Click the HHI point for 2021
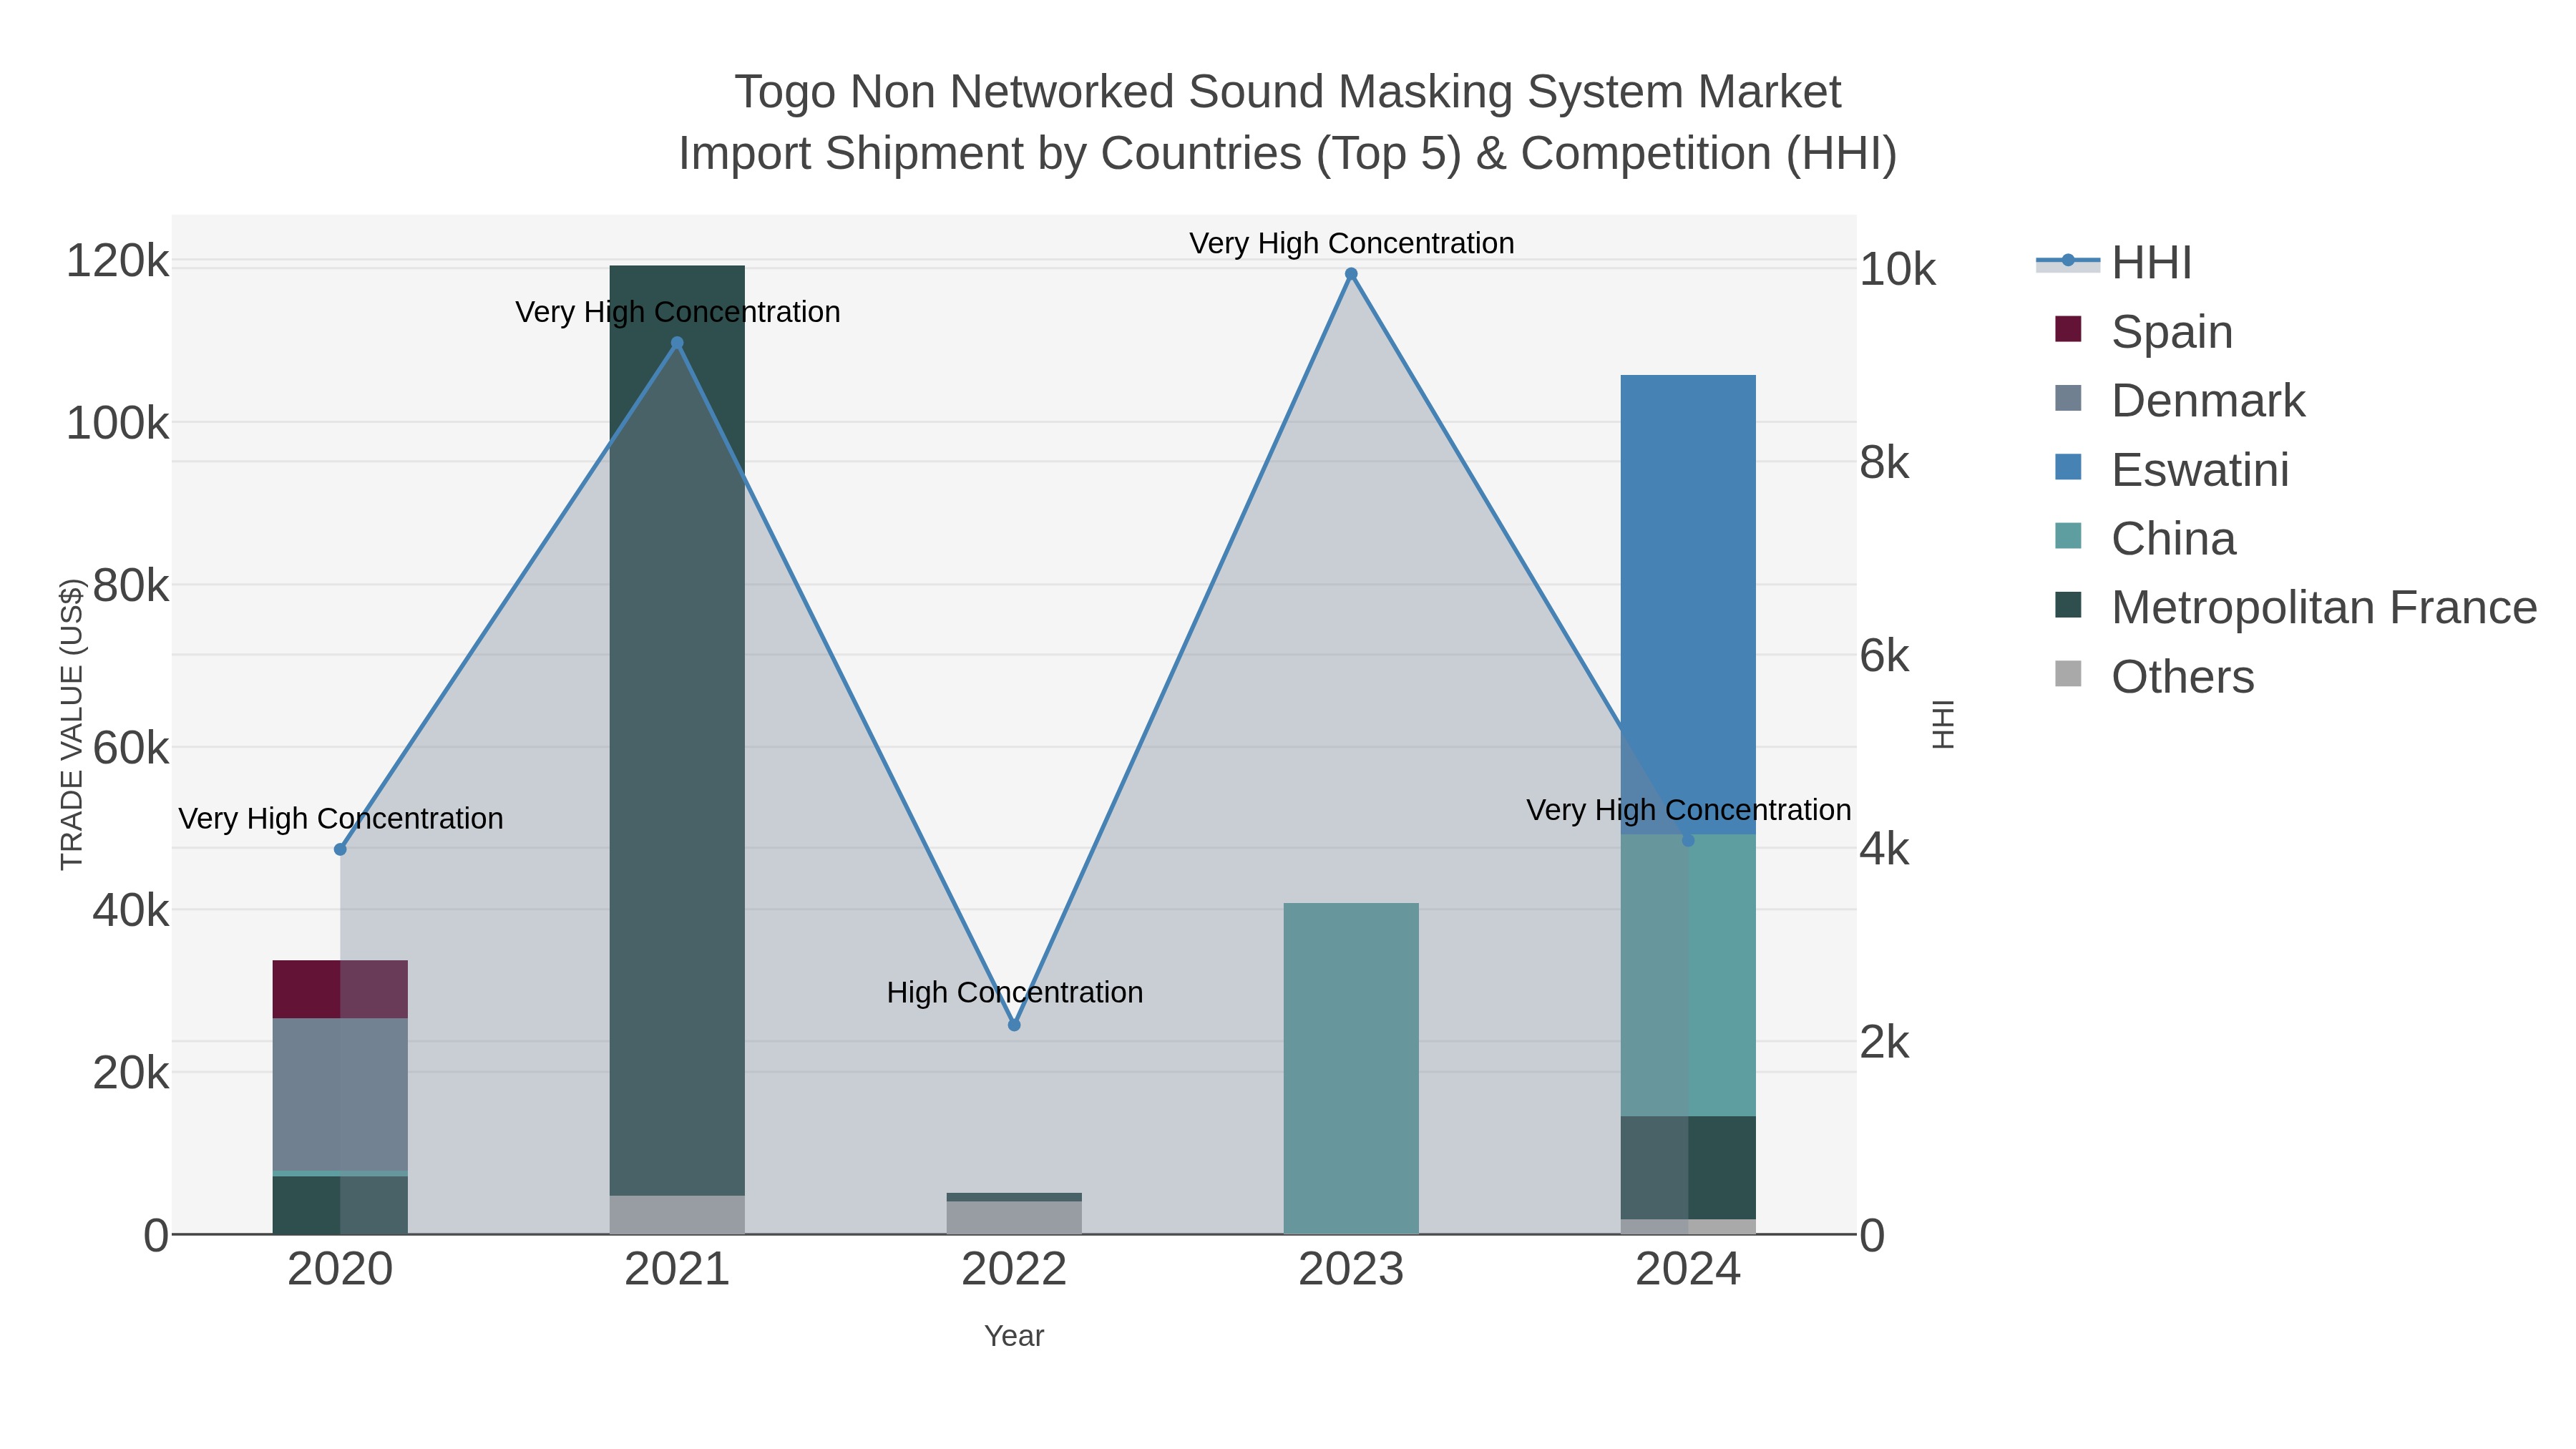Viewport: 2576px width, 1449px height. pyautogui.click(x=677, y=343)
